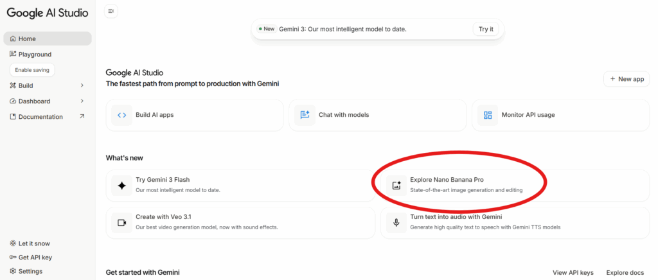The image size is (658, 280).
Task: Expand the Build menu chevron
Action: coord(82,85)
